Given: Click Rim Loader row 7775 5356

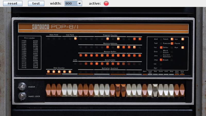Looking at the screenshot, I should [30, 67].
